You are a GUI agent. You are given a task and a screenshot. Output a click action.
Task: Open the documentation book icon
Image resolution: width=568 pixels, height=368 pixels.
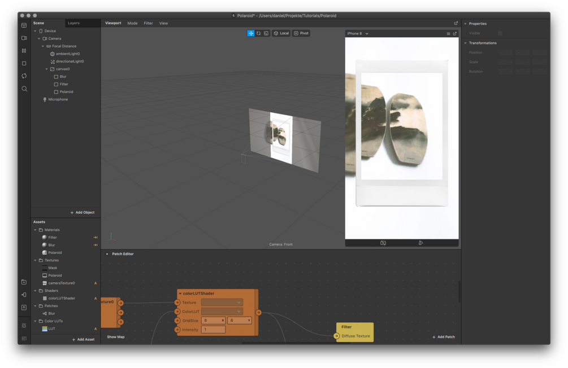[24, 338]
